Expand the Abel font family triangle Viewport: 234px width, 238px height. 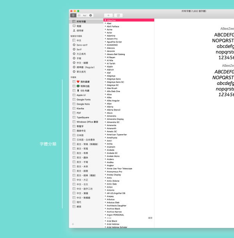(x=105, y=23)
